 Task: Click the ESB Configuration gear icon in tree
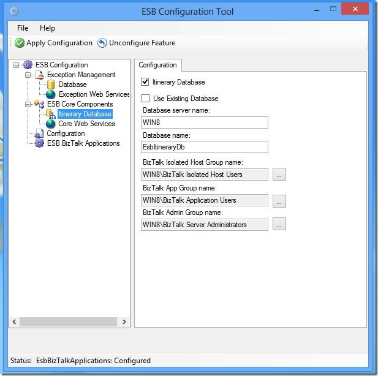click(x=28, y=64)
